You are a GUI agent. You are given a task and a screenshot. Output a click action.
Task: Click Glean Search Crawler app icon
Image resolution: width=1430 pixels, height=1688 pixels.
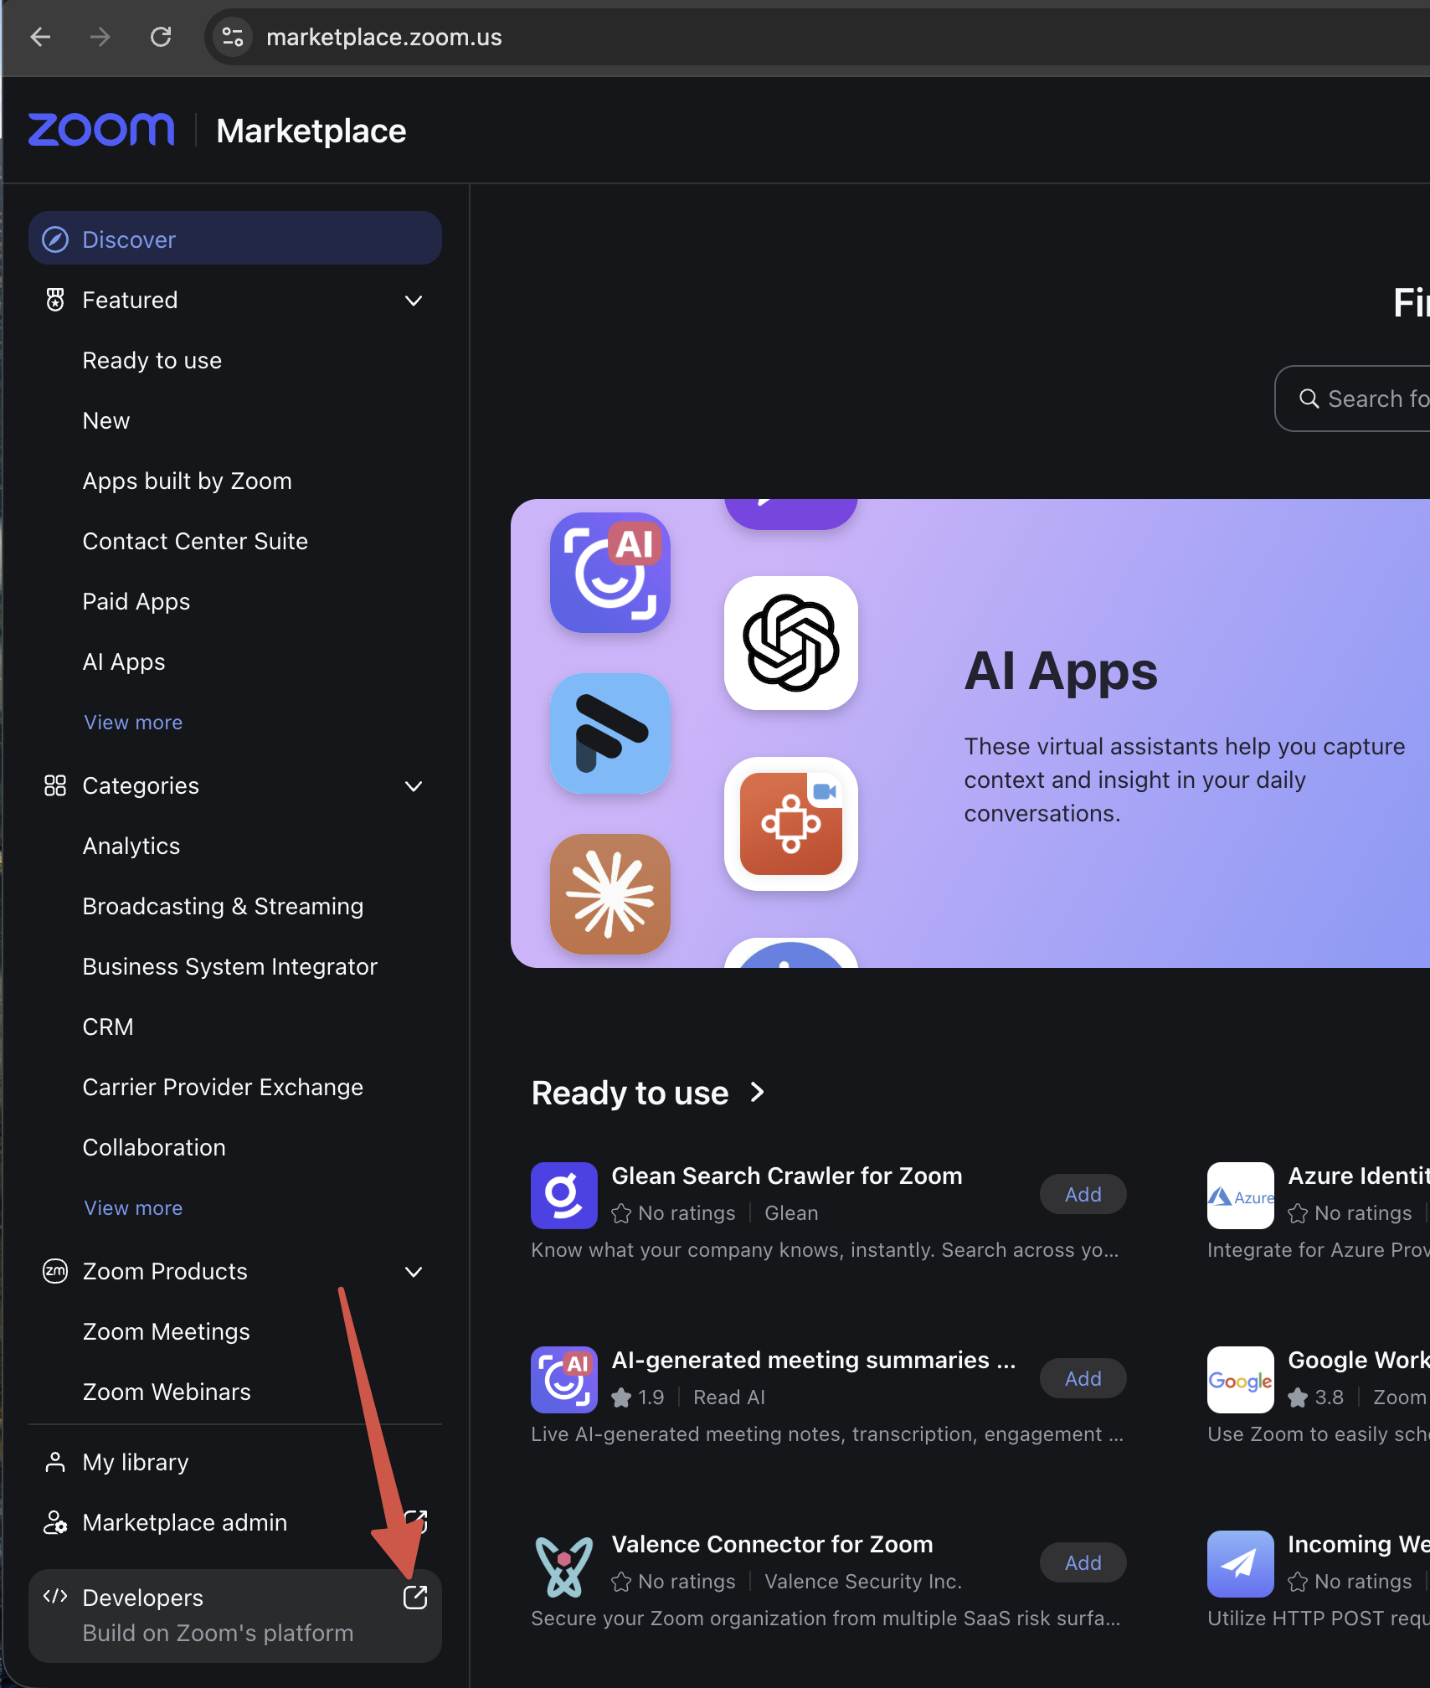[x=564, y=1196]
